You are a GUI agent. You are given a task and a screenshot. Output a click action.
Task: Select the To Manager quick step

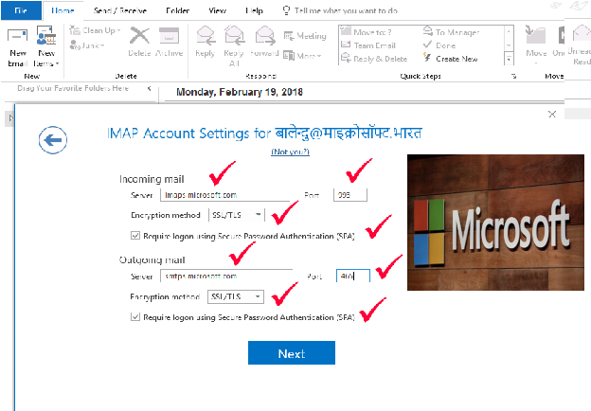[x=451, y=32]
